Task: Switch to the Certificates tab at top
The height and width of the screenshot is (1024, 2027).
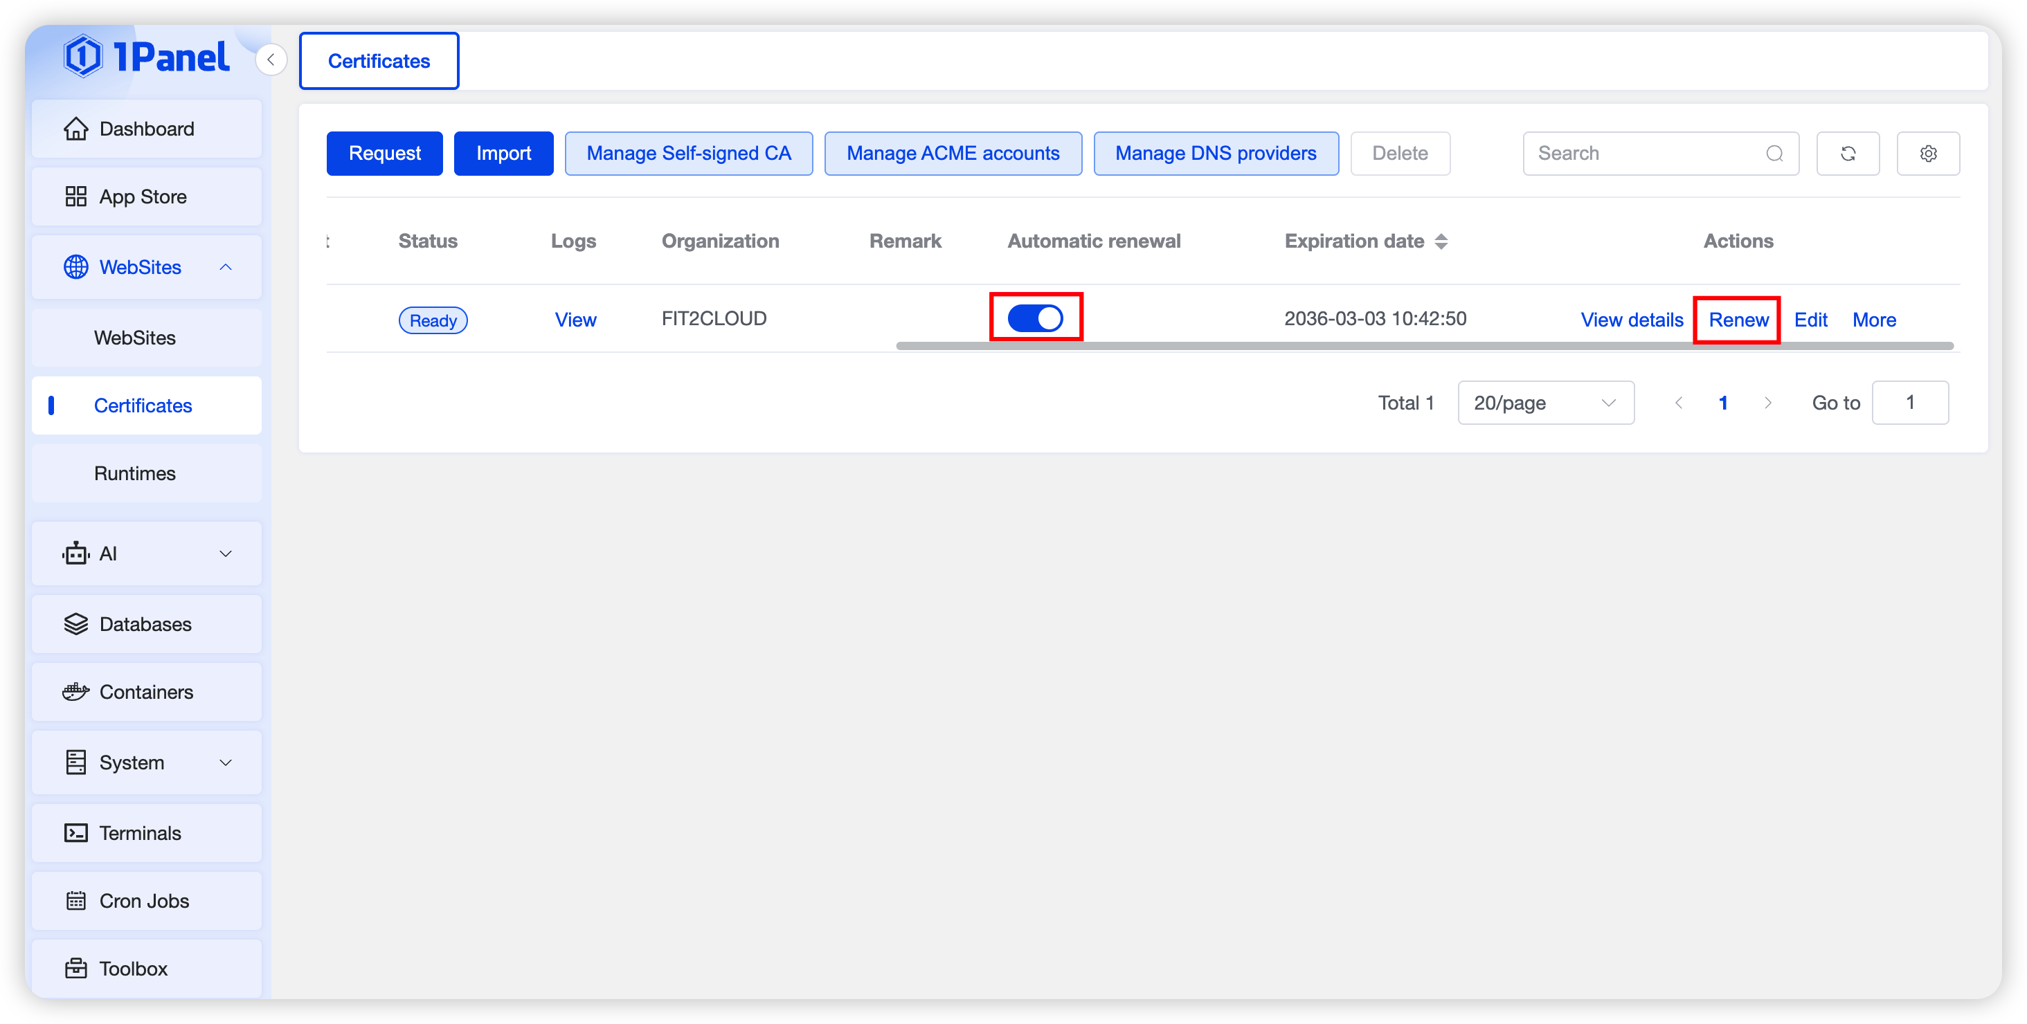Action: 379,62
